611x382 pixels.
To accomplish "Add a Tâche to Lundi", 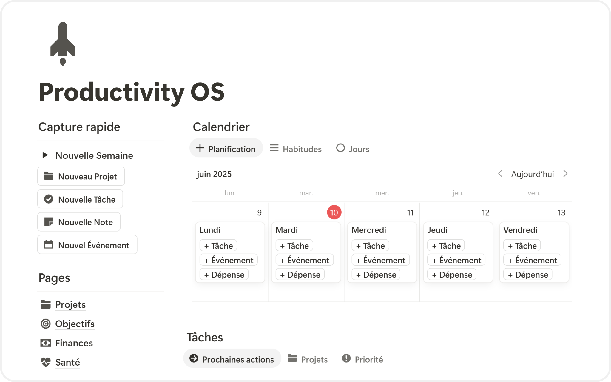I will (218, 246).
